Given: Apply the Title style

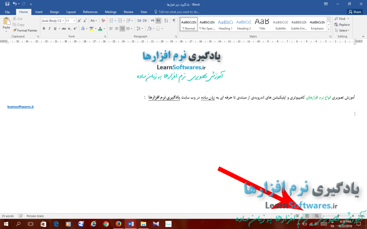Looking at the screenshot, I should tap(262, 24).
